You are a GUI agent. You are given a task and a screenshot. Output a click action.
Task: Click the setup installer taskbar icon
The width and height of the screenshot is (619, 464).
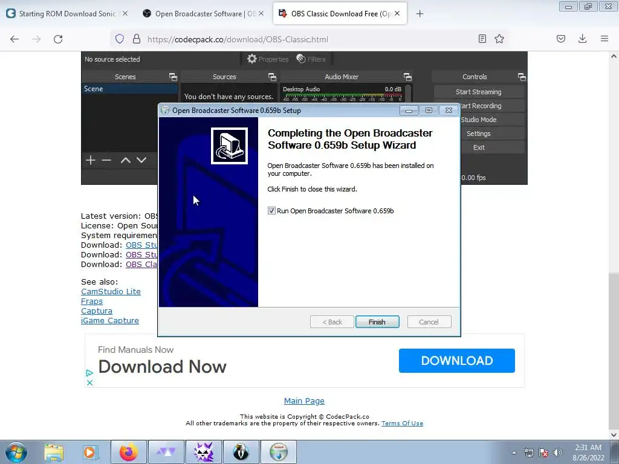[279, 452]
